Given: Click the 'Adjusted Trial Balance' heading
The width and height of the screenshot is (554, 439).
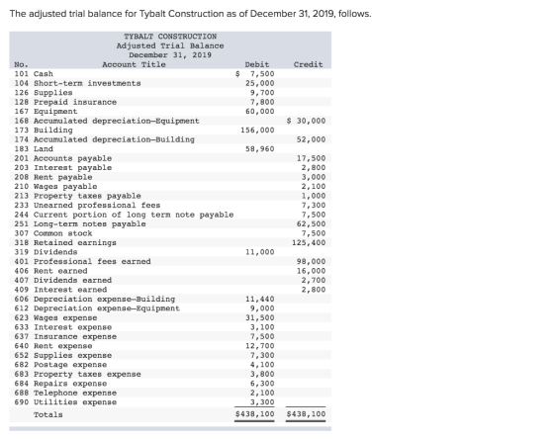Looking at the screenshot, I should point(170,45).
